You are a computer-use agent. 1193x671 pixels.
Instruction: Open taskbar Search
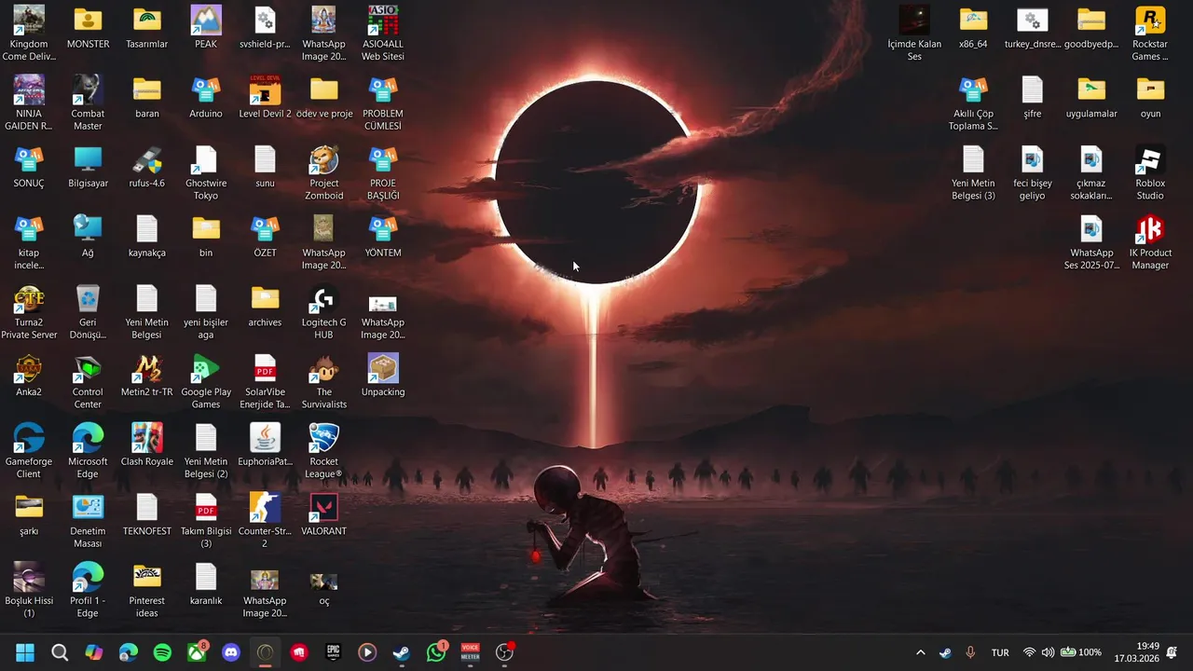click(60, 652)
